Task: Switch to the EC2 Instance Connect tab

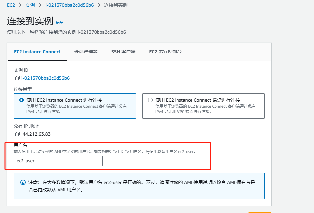Action: (37, 52)
